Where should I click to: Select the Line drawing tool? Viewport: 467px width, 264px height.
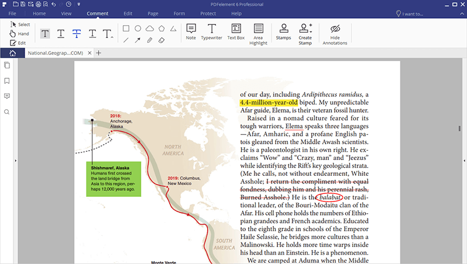(x=126, y=40)
